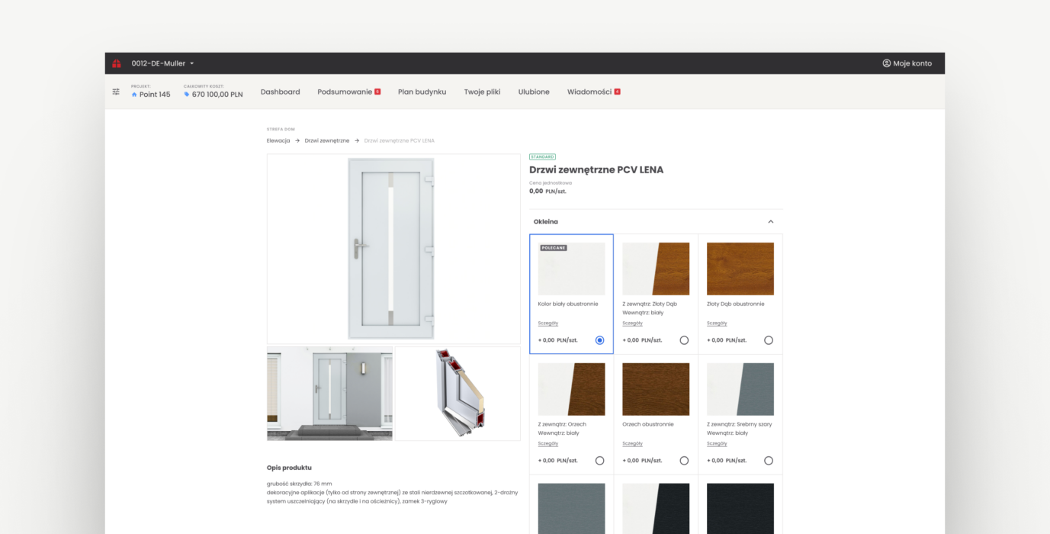Click the Elewacja breadcrumb link
Screen dimensions: 1050x534
(278, 140)
